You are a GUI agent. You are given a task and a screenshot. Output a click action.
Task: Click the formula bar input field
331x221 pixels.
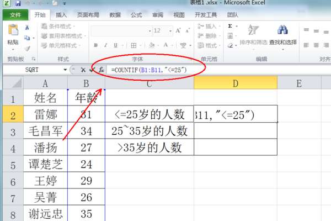pyautogui.click(x=218, y=70)
